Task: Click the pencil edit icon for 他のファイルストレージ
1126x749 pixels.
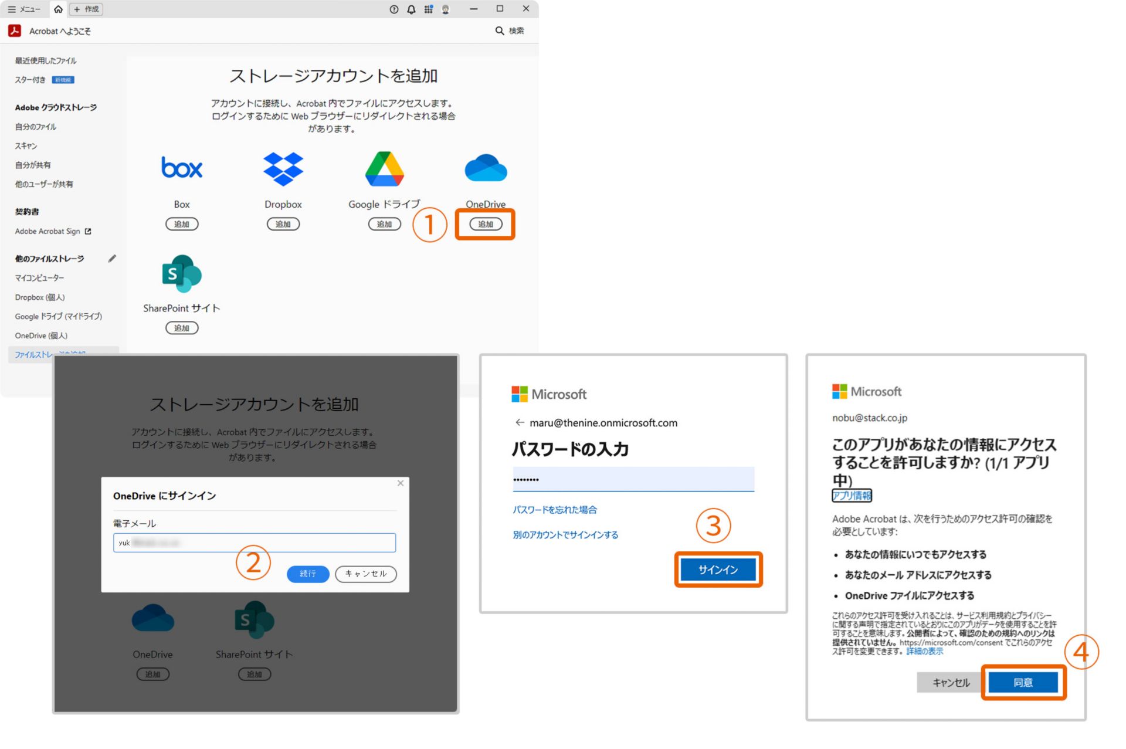Action: 112,259
